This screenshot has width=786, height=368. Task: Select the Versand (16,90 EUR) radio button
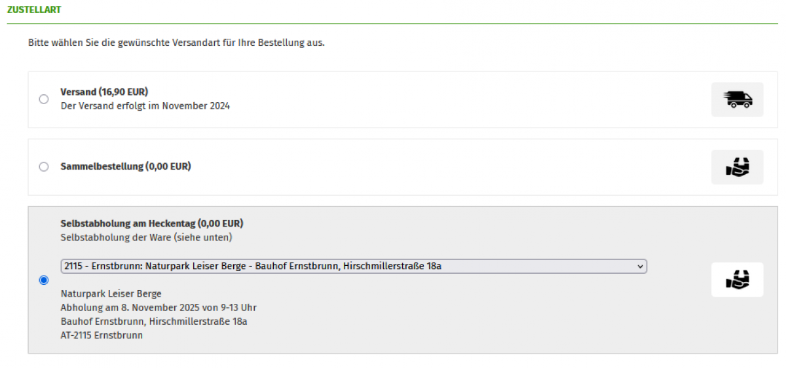(44, 100)
